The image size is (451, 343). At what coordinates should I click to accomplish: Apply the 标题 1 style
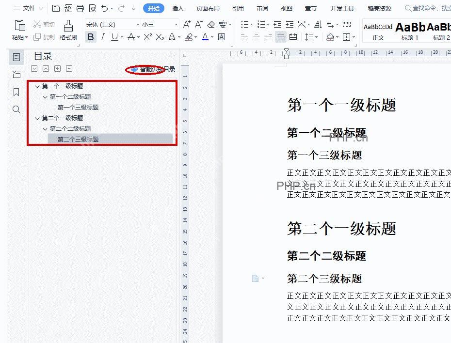point(410,31)
